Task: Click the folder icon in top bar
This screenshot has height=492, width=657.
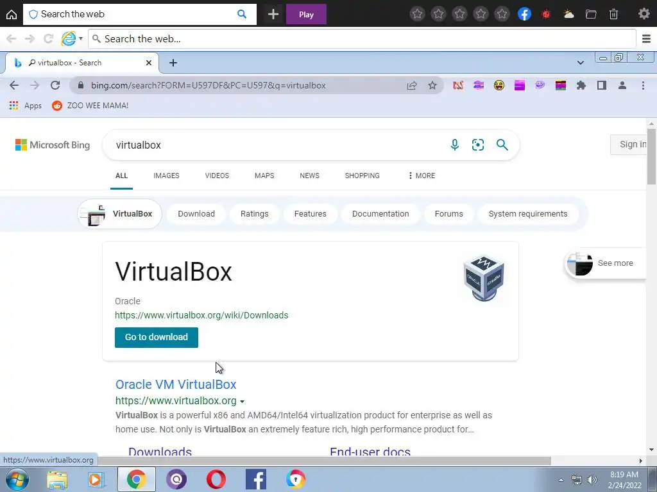Action: click(591, 14)
